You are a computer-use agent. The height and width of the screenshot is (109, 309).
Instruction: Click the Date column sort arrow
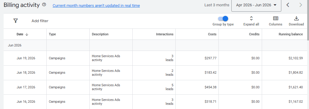pyautogui.click(x=27, y=34)
